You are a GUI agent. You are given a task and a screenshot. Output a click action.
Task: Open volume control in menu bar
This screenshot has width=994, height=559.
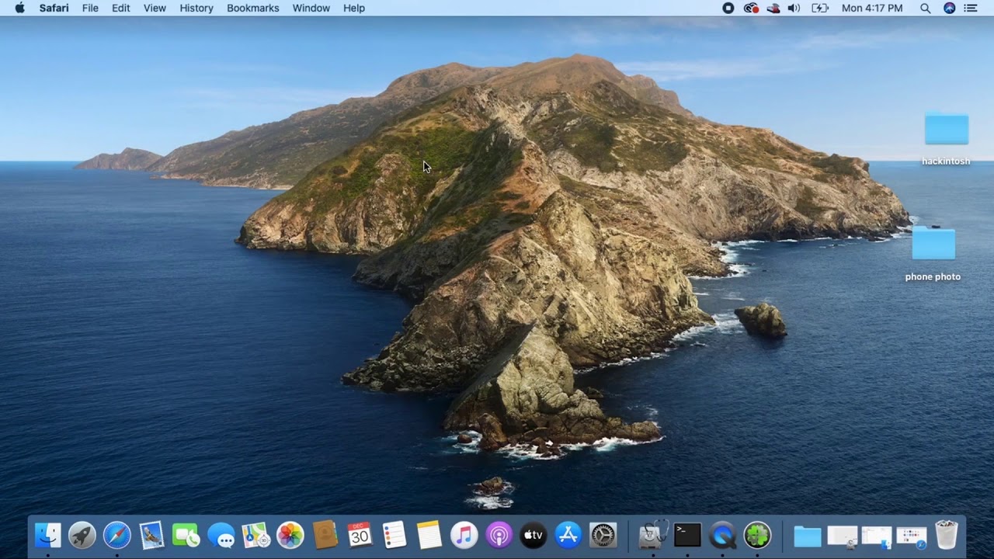[794, 8]
